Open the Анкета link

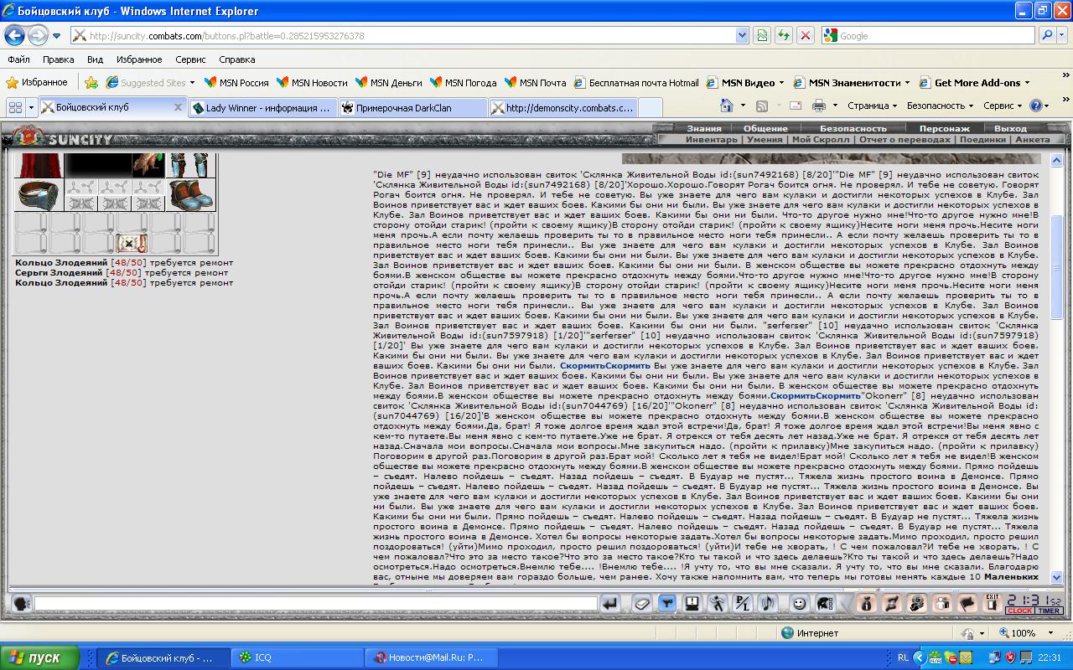(x=1032, y=140)
